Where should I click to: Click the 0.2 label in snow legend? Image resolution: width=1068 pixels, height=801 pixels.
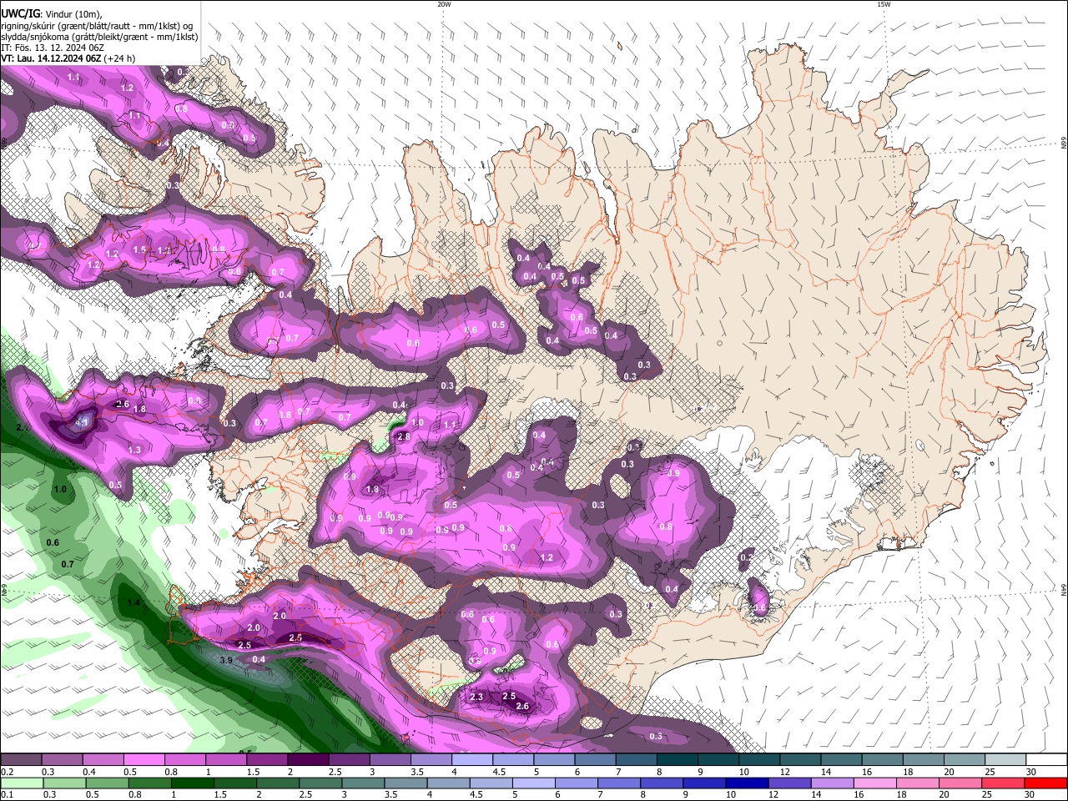pos(7,772)
